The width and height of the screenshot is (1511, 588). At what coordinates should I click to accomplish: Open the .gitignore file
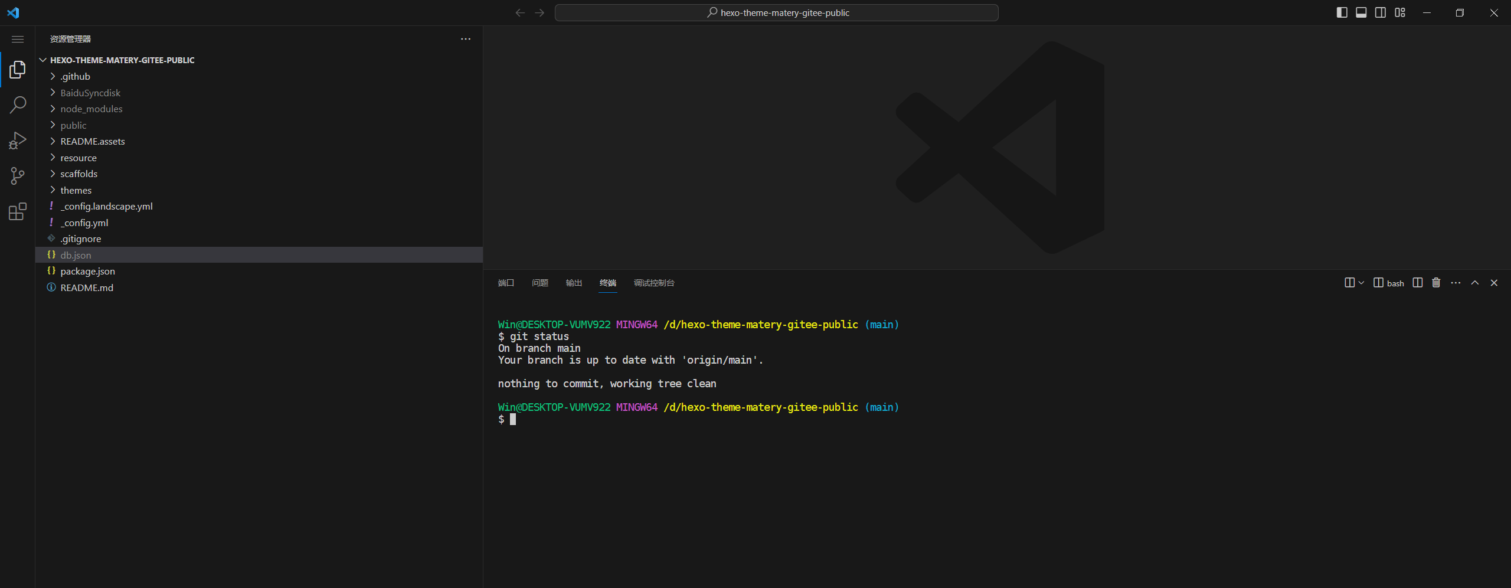point(259,239)
